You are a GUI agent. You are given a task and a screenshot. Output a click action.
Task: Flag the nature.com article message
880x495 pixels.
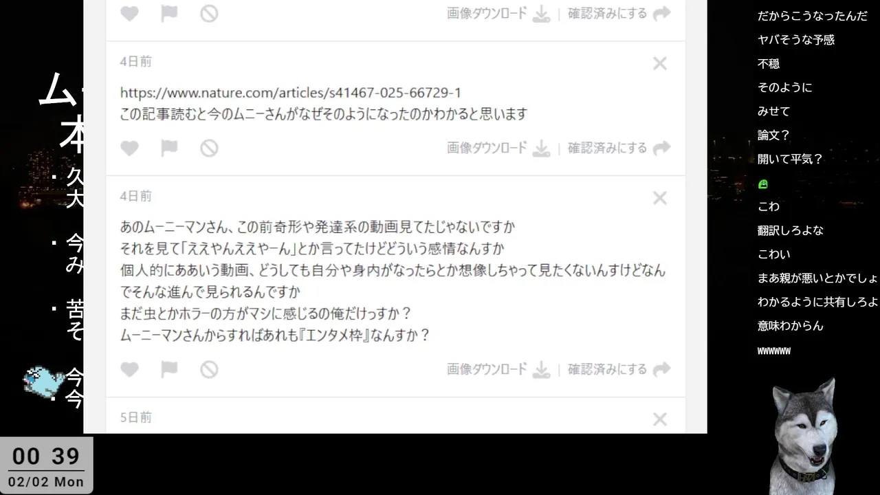tap(169, 148)
